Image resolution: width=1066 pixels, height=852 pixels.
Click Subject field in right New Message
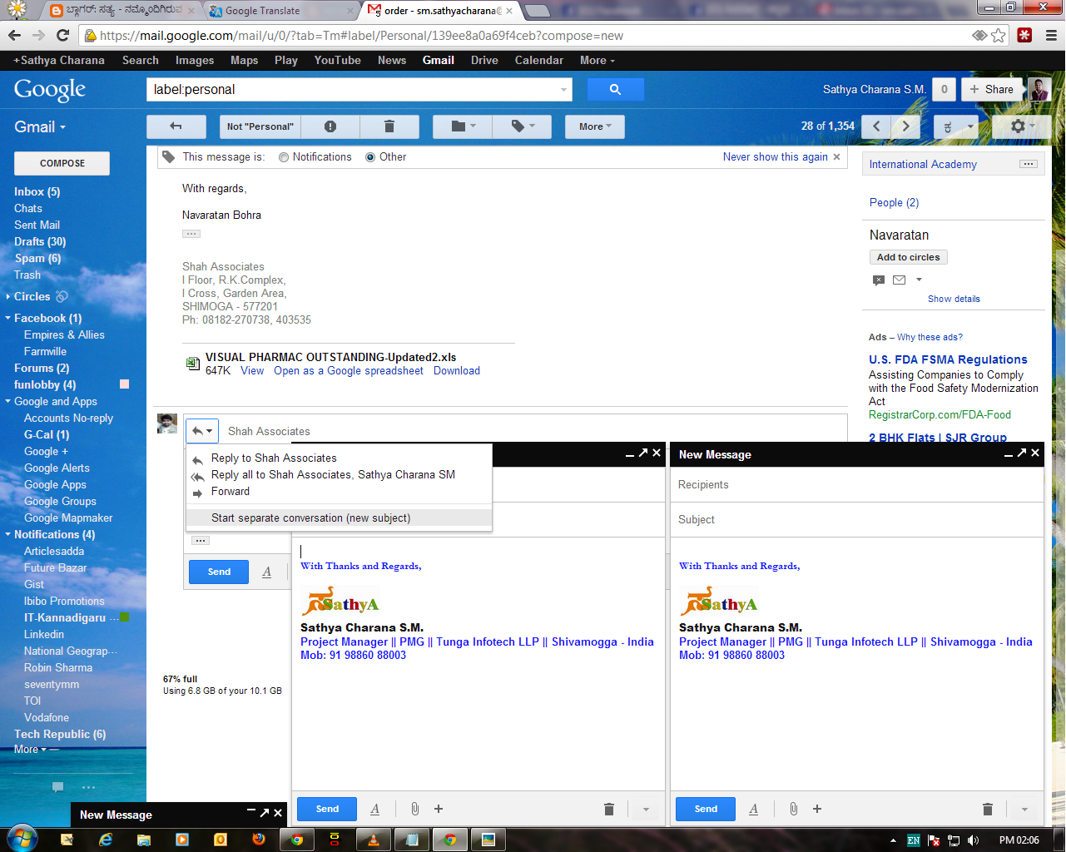click(856, 519)
